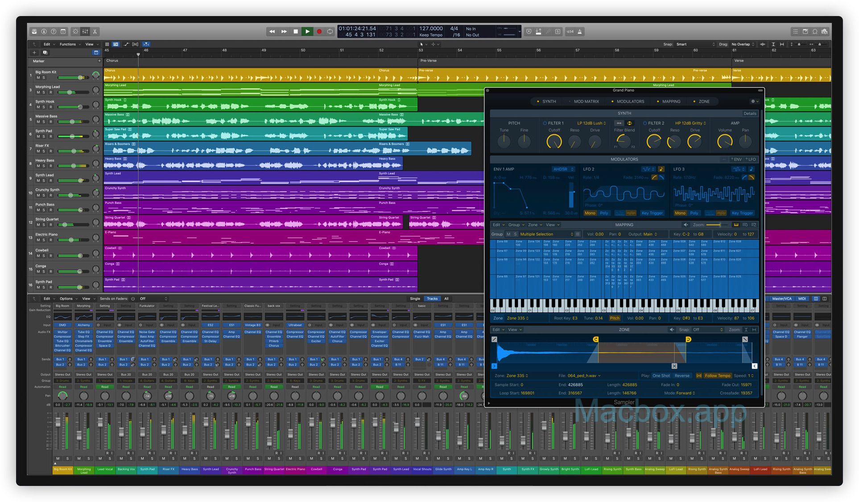Open the List Editors button
Viewport: 859px width, 502px height.
pyautogui.click(x=795, y=32)
